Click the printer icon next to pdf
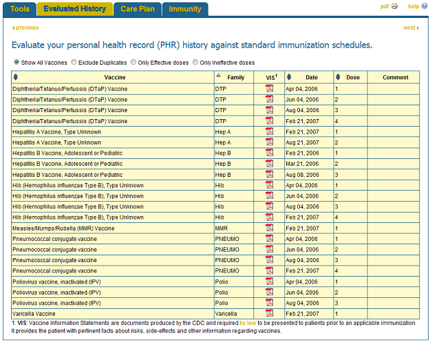This screenshot has height=342, width=430. pyautogui.click(x=394, y=6)
